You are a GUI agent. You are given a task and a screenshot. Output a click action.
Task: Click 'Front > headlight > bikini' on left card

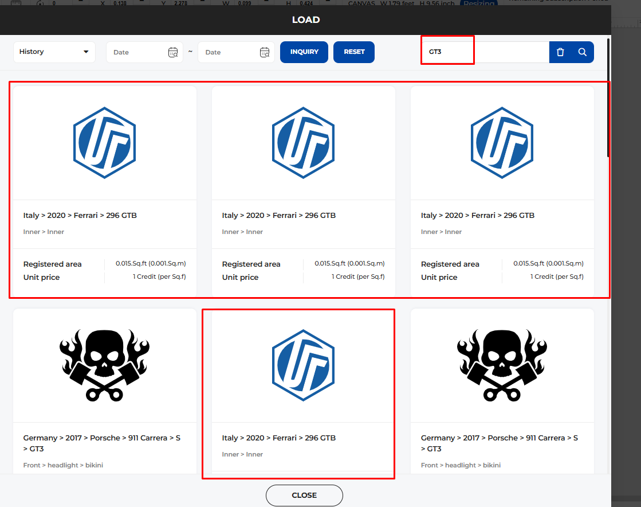pos(63,465)
